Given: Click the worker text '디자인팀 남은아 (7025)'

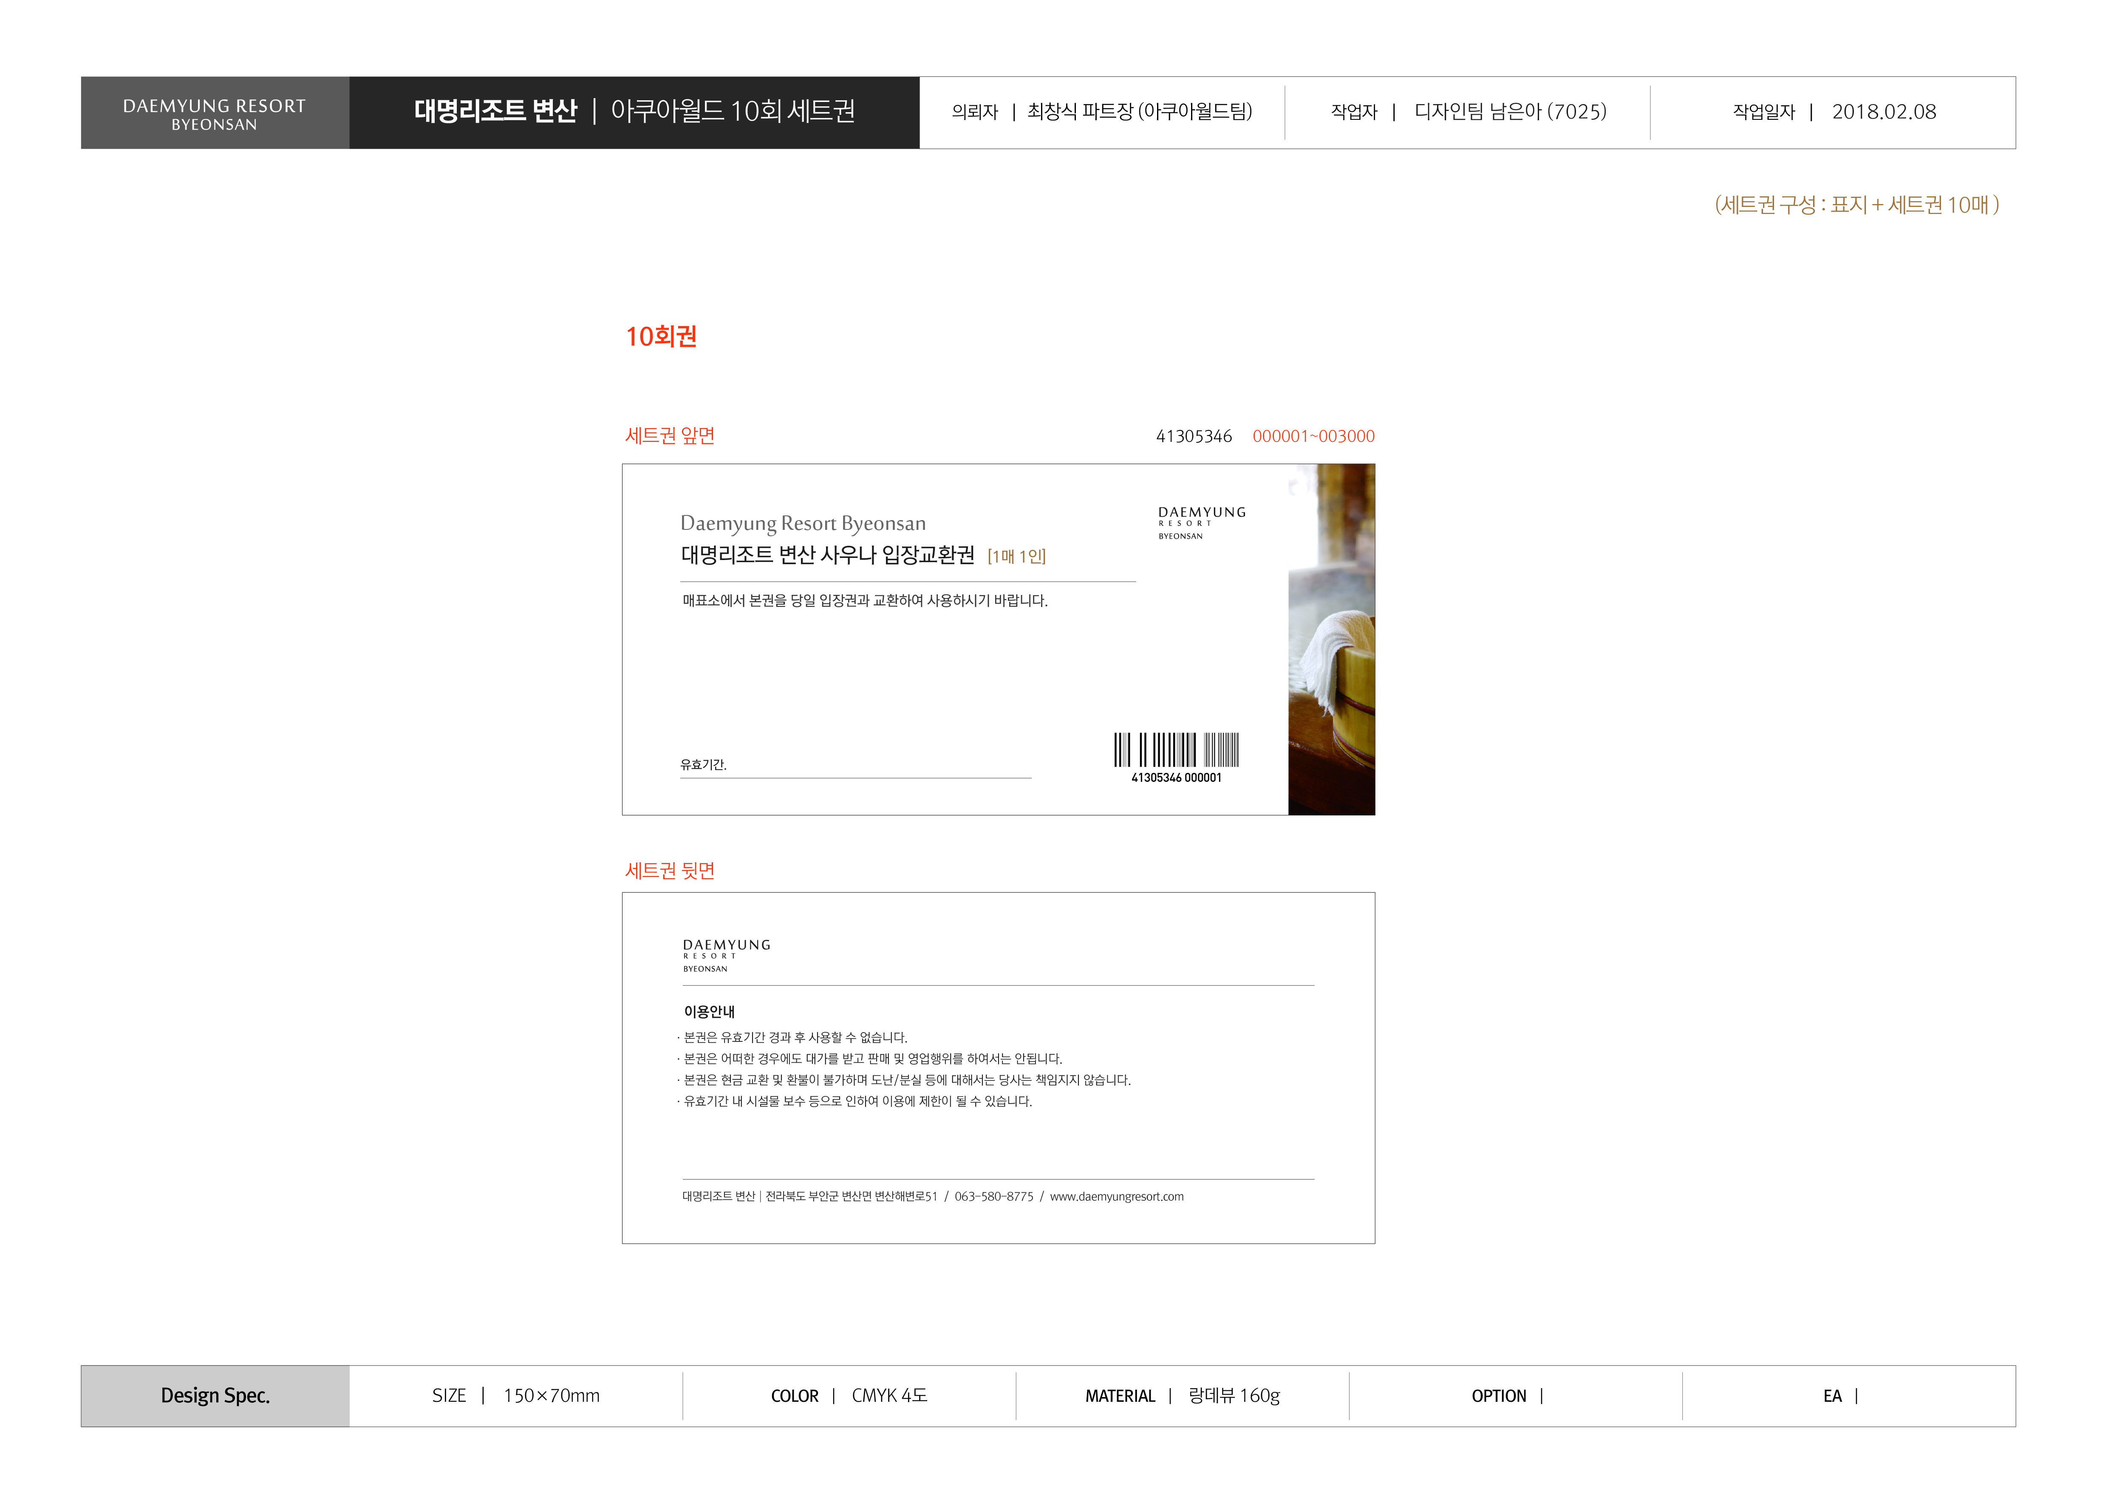Looking at the screenshot, I should pos(1510,112).
